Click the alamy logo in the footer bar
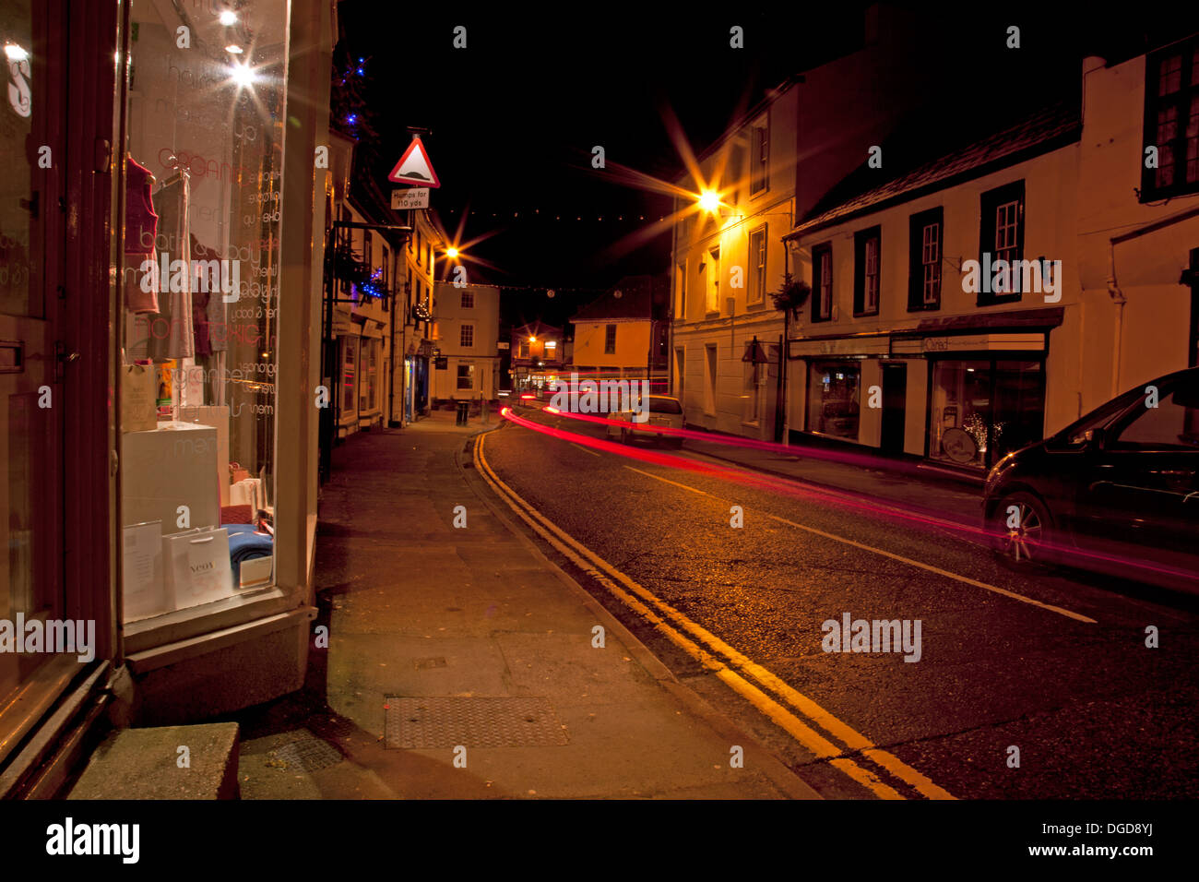This screenshot has height=882, width=1199. pyautogui.click(x=93, y=840)
